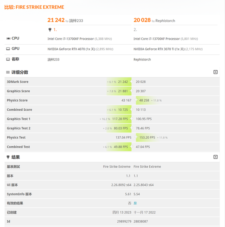225x227 pixels.
Task: Click the 78.46 FPS value
Action: 143,128
